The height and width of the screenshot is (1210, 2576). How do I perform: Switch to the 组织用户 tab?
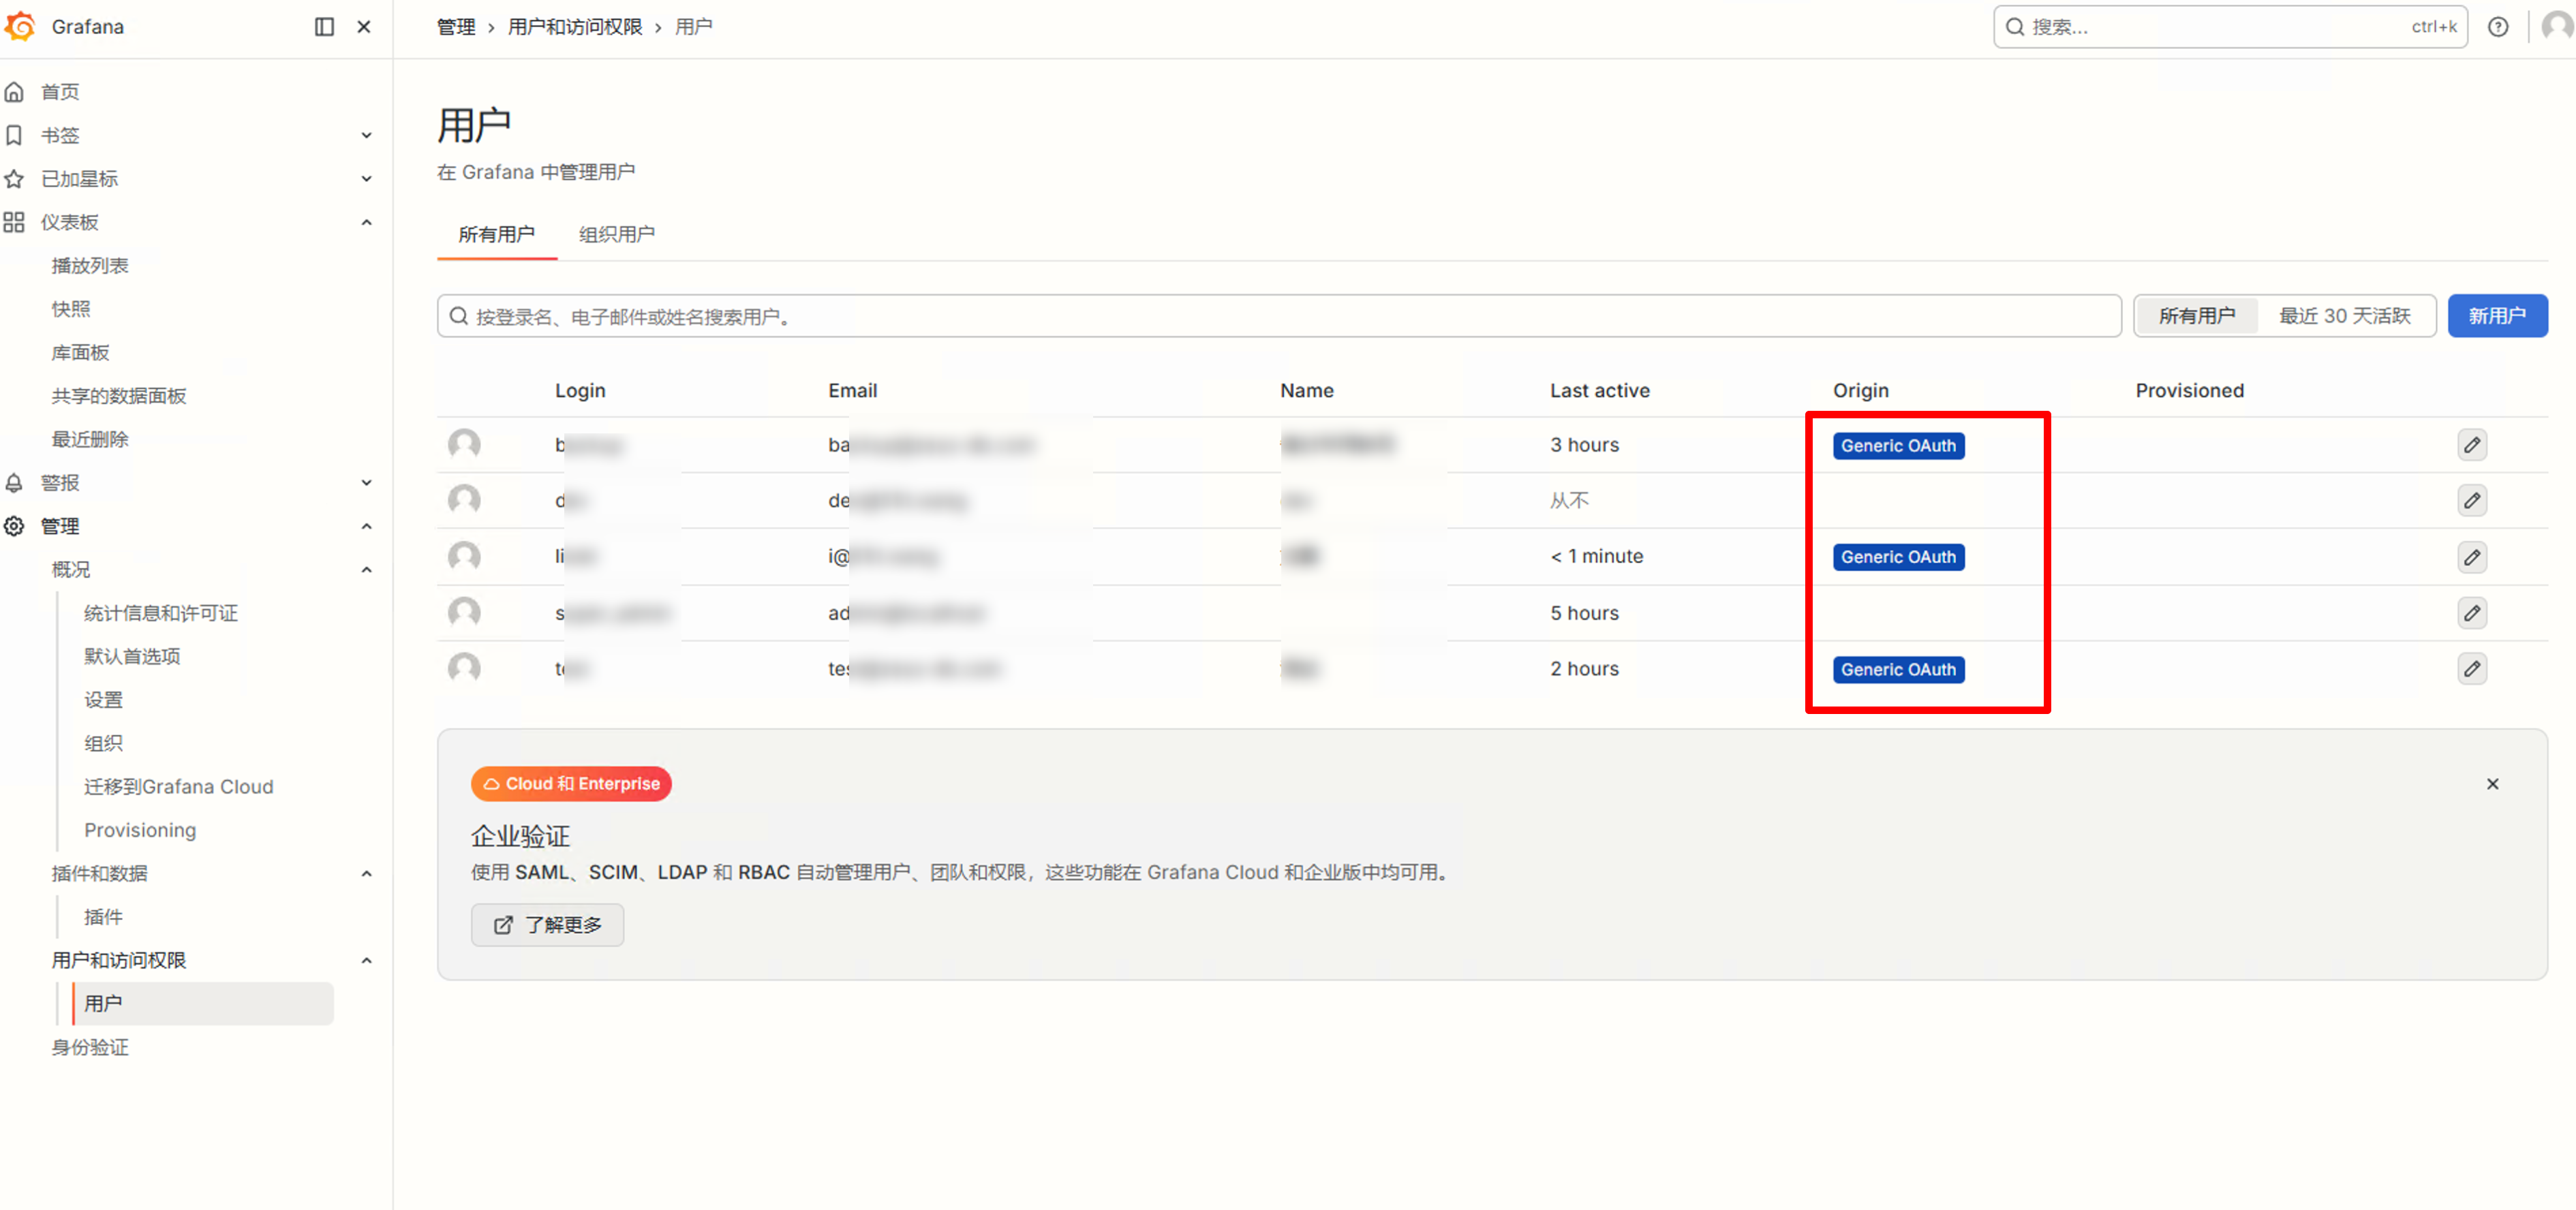point(617,234)
